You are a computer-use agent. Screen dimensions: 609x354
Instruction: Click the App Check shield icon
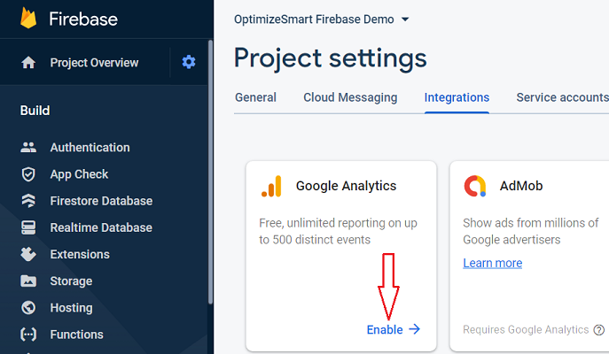tap(28, 174)
